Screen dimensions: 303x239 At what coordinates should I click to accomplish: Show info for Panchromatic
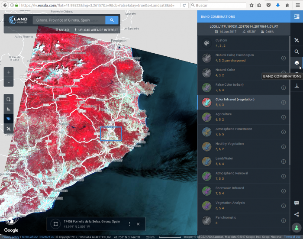click(x=284, y=221)
